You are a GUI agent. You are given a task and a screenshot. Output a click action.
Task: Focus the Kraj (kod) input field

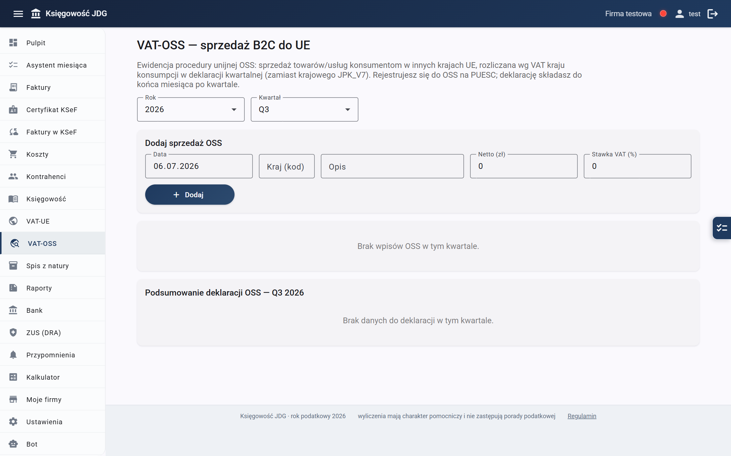coord(287,166)
